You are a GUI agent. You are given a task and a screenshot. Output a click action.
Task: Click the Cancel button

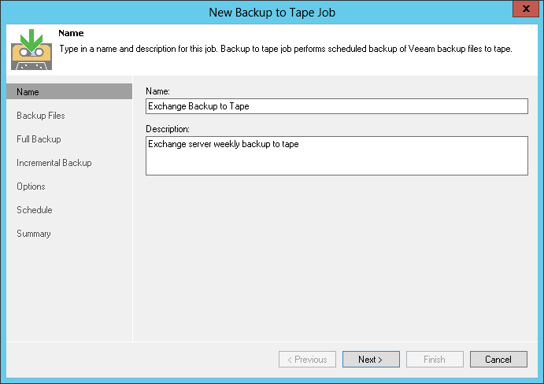click(x=498, y=360)
